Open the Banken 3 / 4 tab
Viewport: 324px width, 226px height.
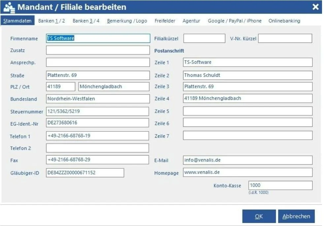[x=86, y=21]
